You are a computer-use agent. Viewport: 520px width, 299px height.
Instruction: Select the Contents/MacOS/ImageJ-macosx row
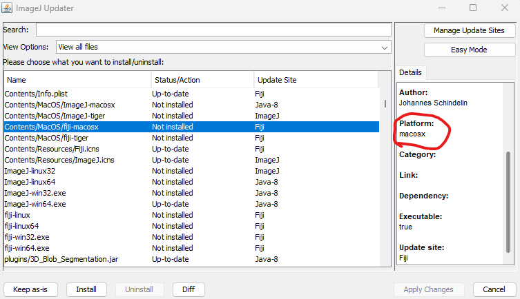click(191, 105)
